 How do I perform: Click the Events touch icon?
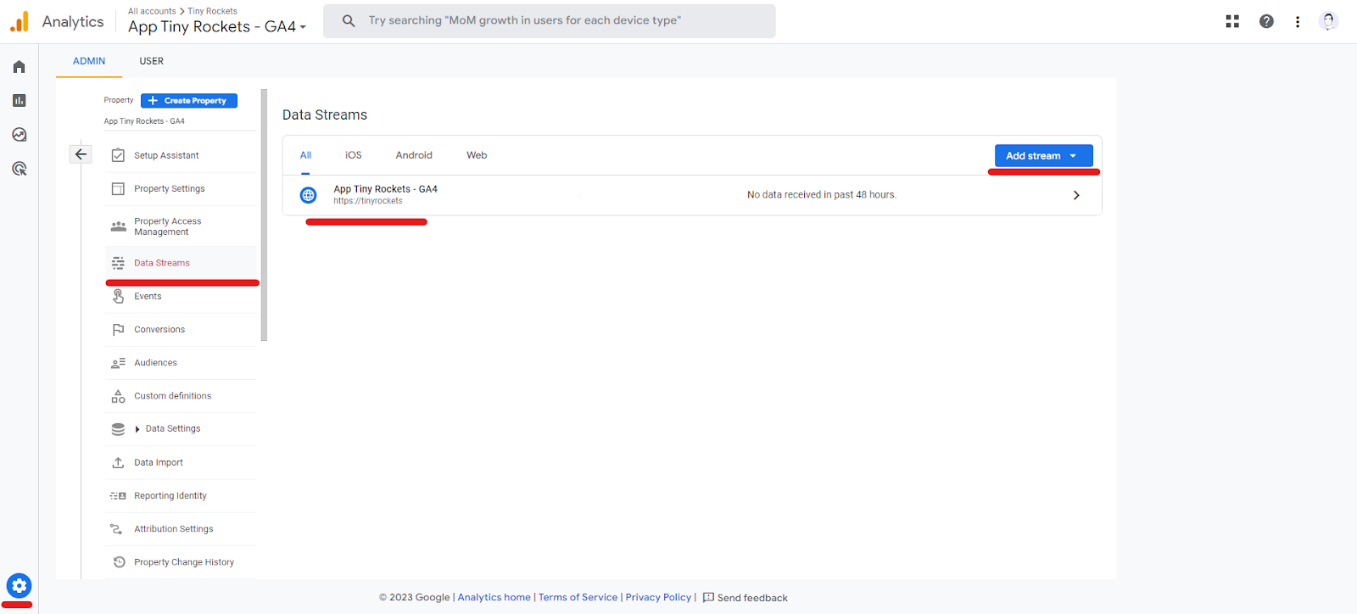coord(118,296)
